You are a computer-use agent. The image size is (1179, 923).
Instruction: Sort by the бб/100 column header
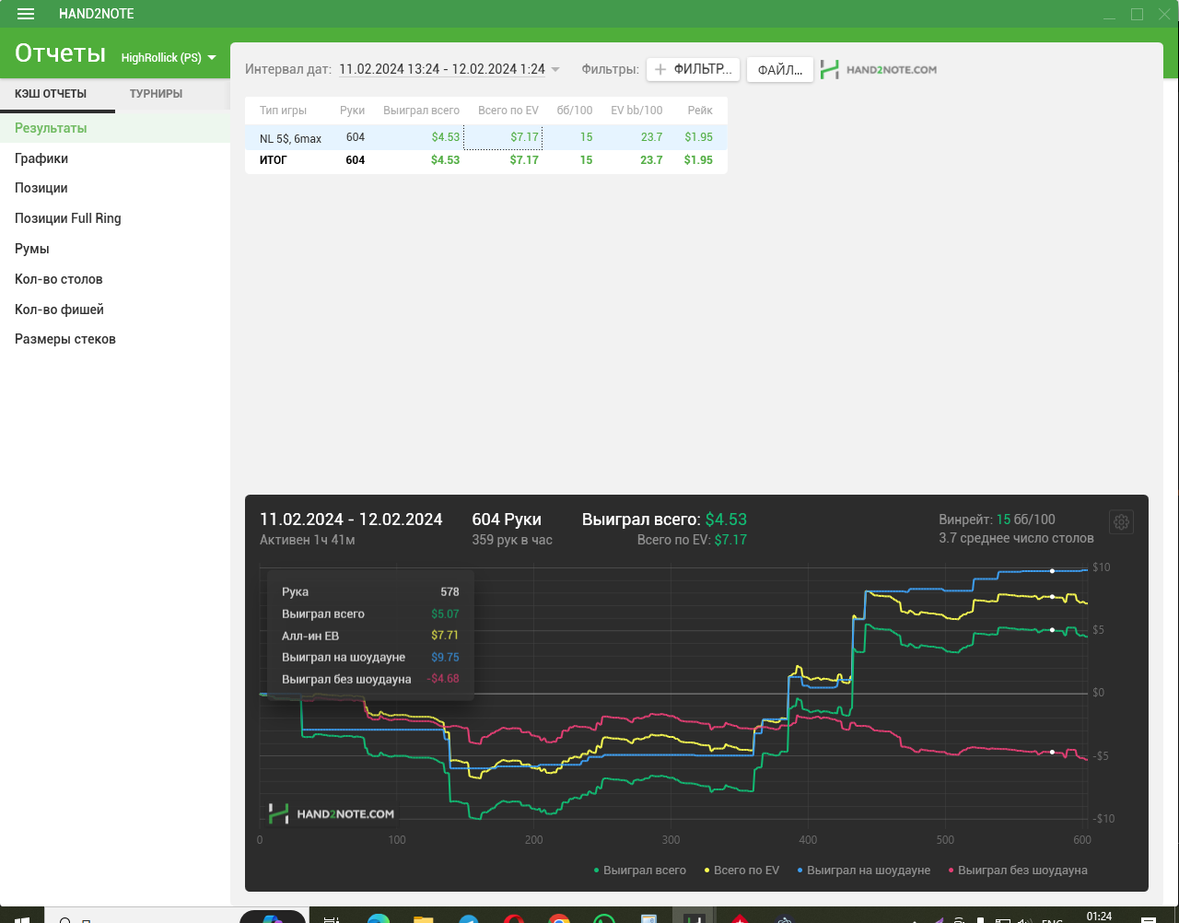575,111
